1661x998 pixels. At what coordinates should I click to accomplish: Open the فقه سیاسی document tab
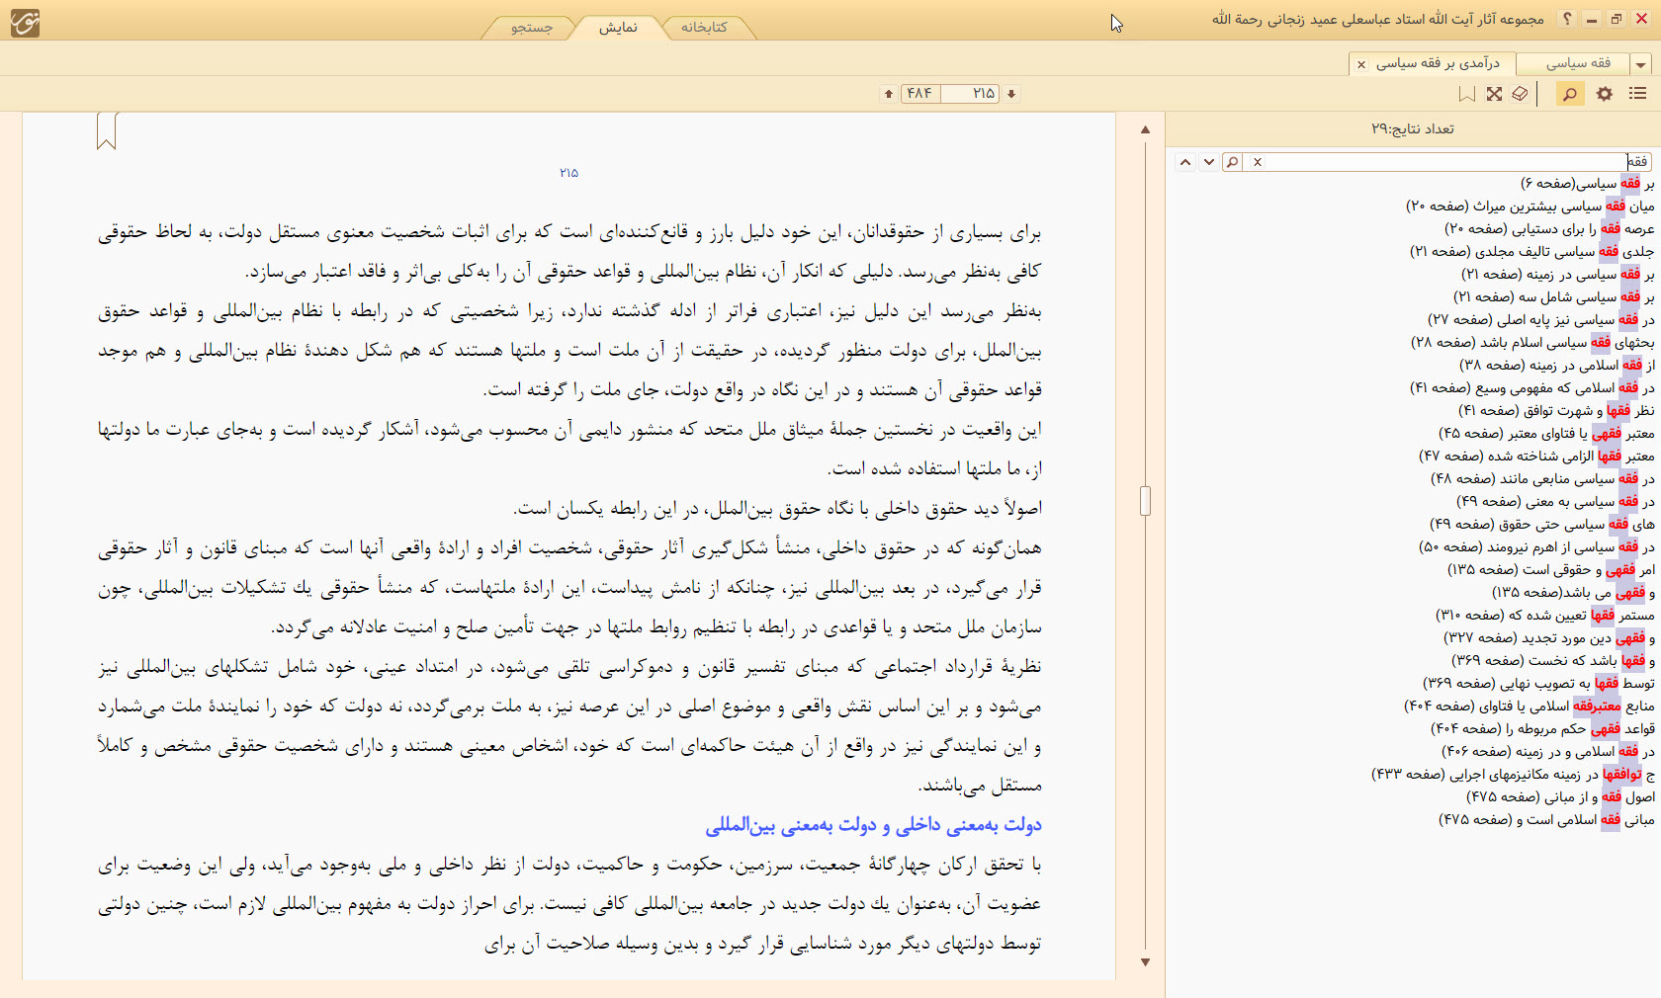1578,63
